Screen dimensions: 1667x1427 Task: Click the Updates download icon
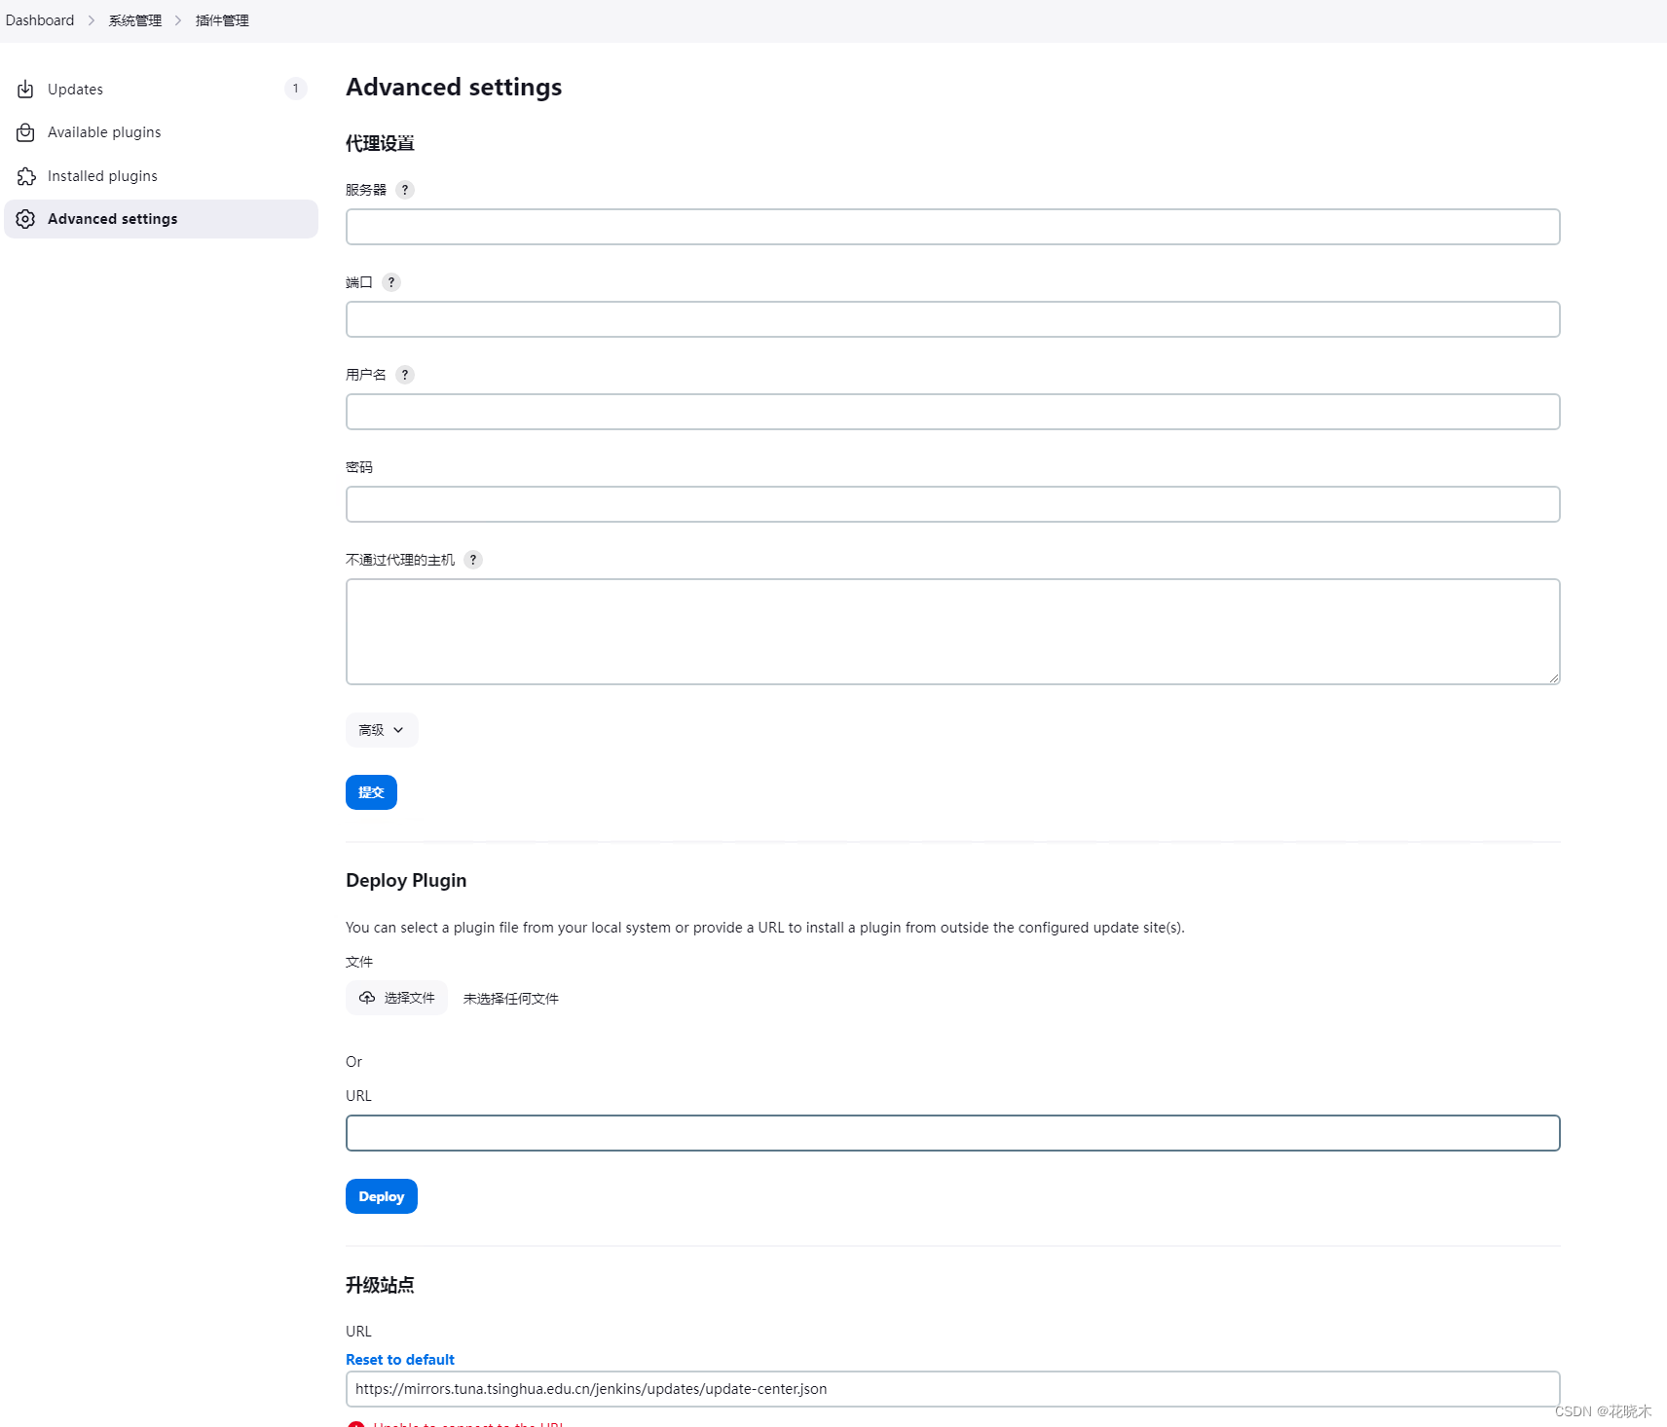tap(25, 90)
